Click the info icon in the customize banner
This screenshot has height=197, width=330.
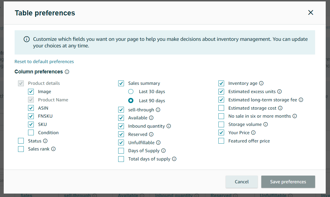click(x=26, y=39)
